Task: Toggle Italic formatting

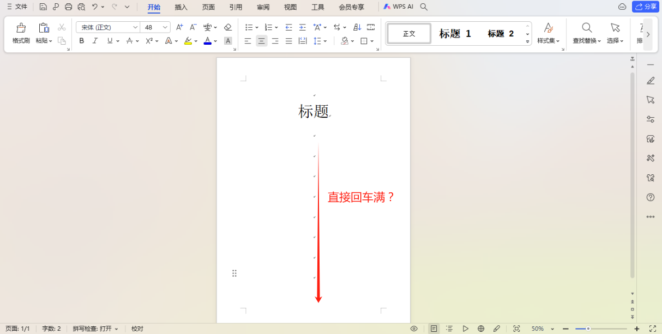Action: (x=95, y=41)
